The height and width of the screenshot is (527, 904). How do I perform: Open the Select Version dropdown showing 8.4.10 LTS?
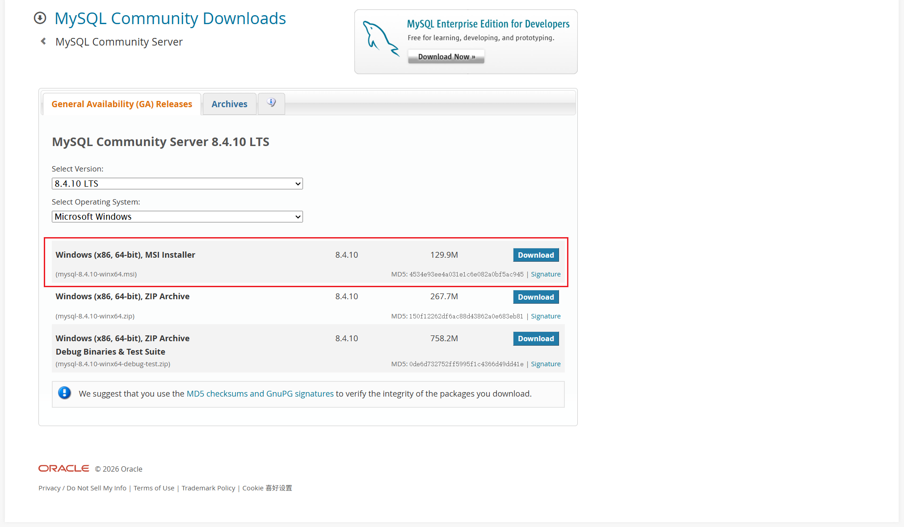point(177,184)
